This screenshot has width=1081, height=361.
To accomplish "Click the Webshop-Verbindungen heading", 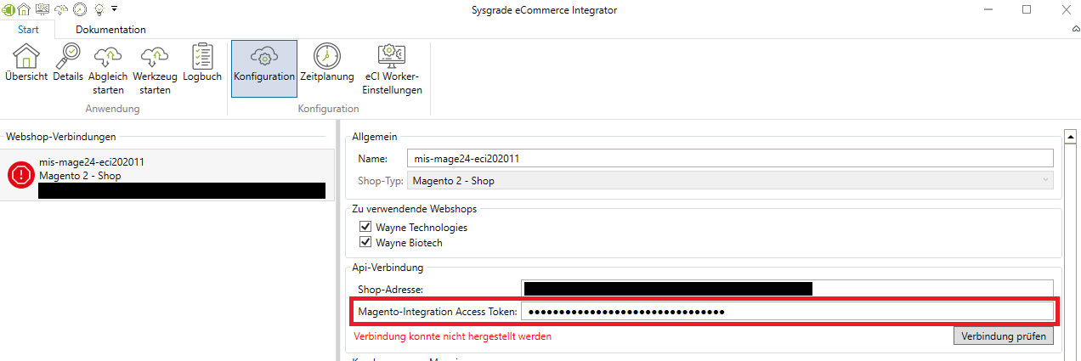I will coord(61,136).
